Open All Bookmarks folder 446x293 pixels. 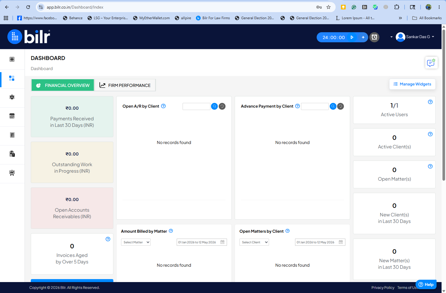click(x=427, y=18)
